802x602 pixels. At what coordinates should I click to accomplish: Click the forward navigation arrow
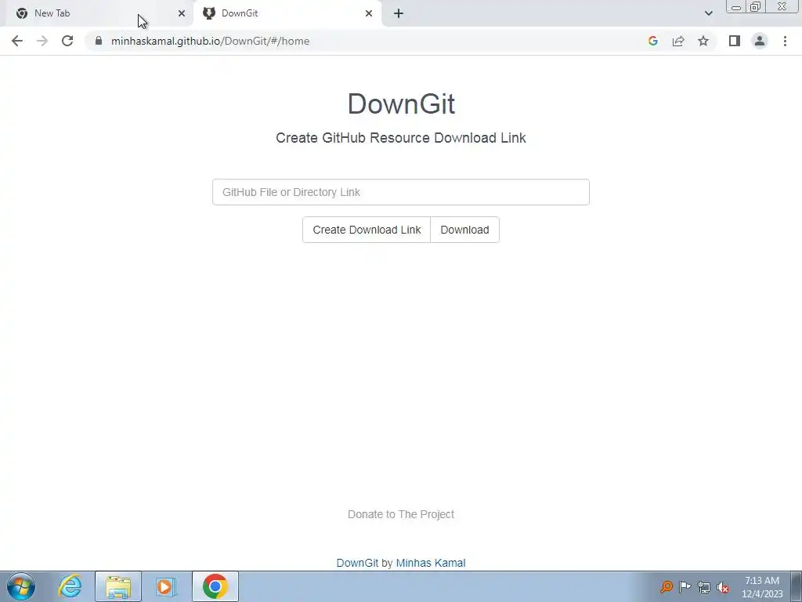click(42, 41)
